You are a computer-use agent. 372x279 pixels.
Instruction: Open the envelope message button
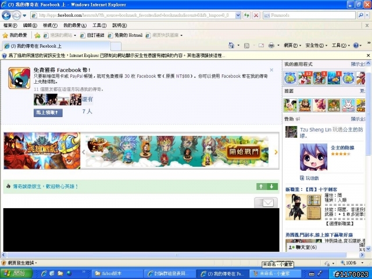(x=266, y=203)
